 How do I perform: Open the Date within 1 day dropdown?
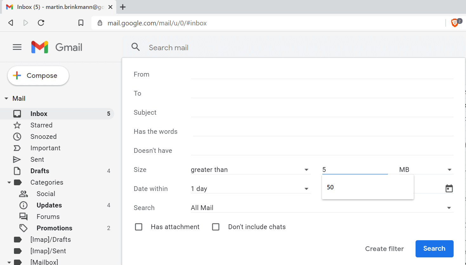tap(251, 189)
